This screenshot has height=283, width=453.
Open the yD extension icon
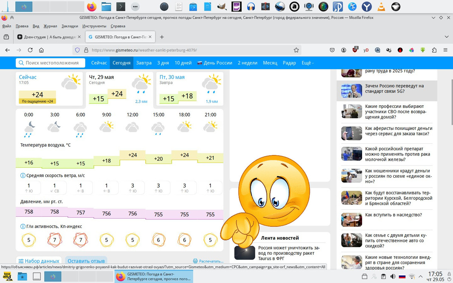click(366, 50)
